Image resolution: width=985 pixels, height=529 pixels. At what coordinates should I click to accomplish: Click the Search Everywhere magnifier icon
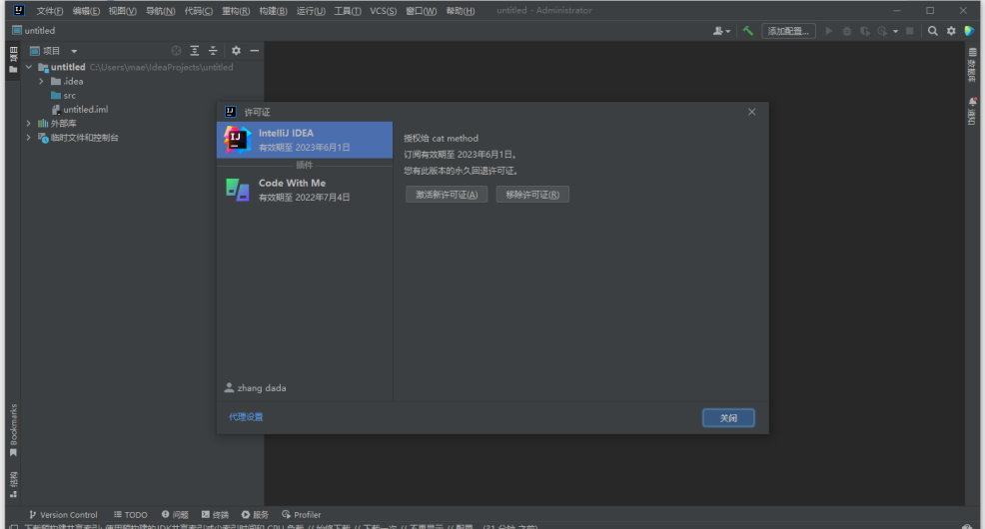(x=933, y=31)
